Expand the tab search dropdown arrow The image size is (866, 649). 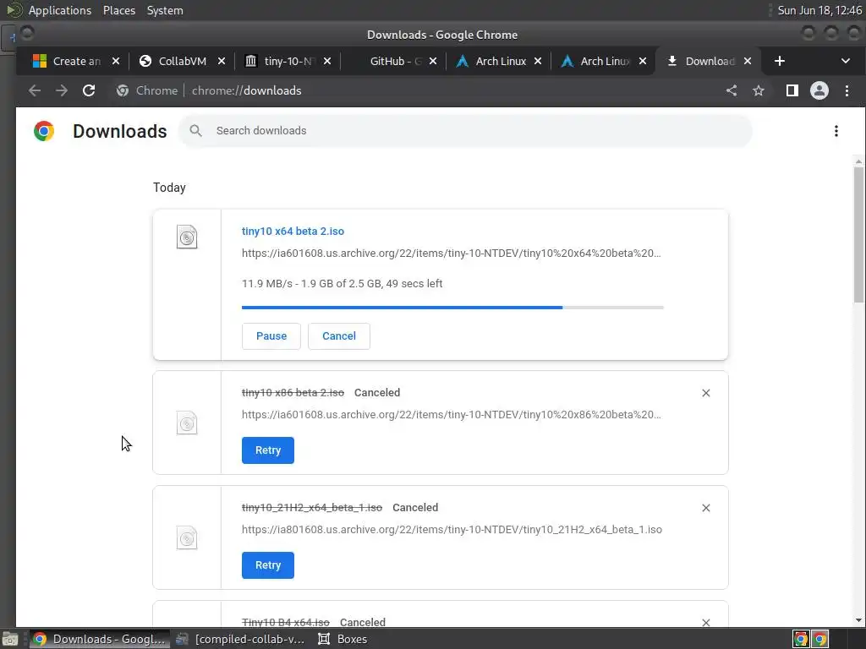(x=845, y=61)
